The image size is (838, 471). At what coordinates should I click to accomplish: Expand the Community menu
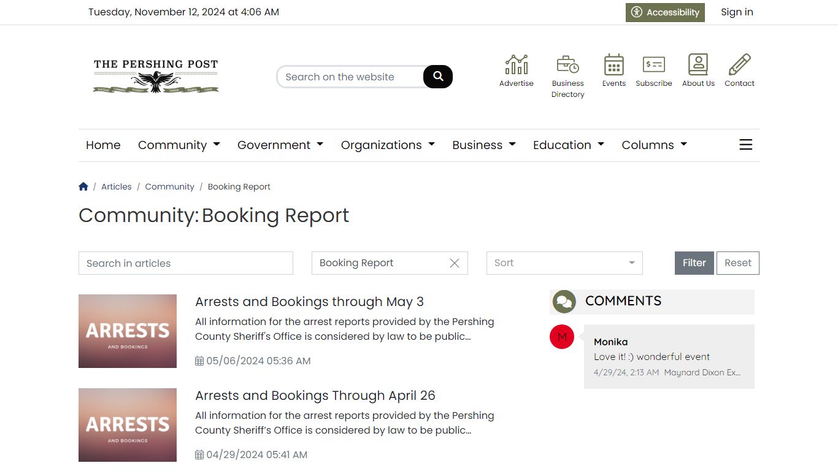179,145
